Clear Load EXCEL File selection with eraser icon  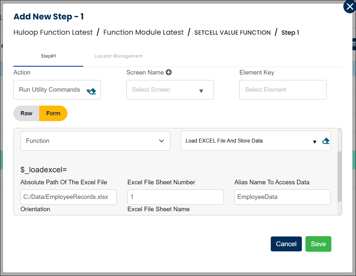tap(326, 141)
